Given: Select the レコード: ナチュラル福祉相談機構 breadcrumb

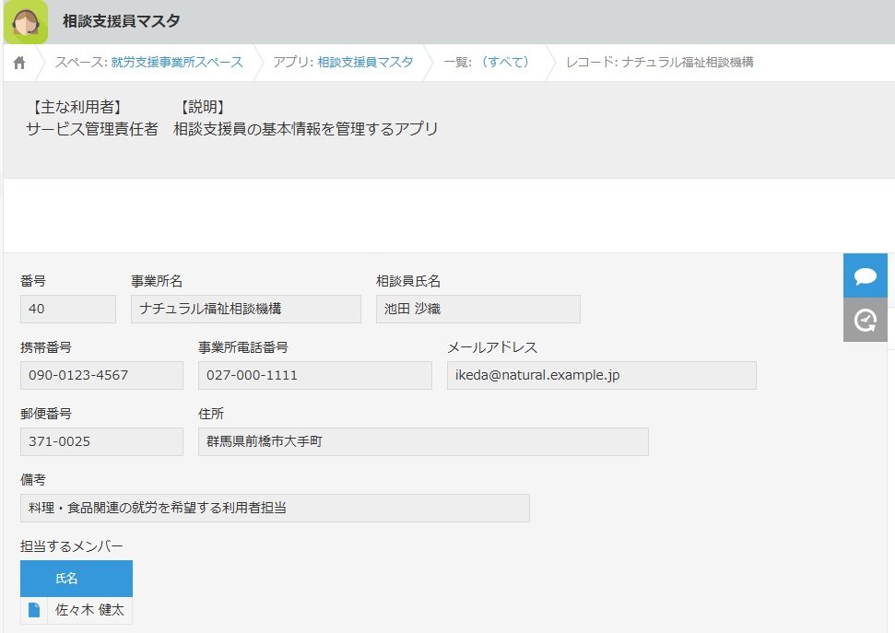Looking at the screenshot, I should coord(660,63).
